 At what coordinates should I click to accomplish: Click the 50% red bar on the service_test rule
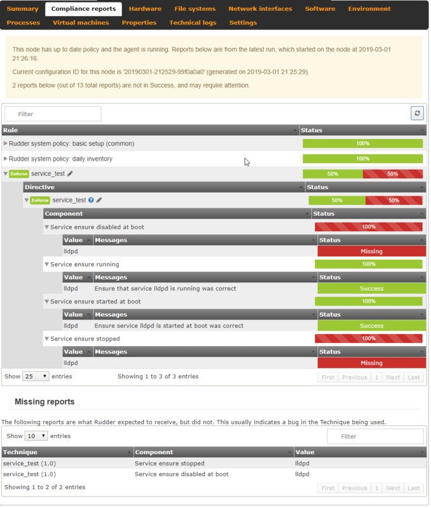[394, 175]
